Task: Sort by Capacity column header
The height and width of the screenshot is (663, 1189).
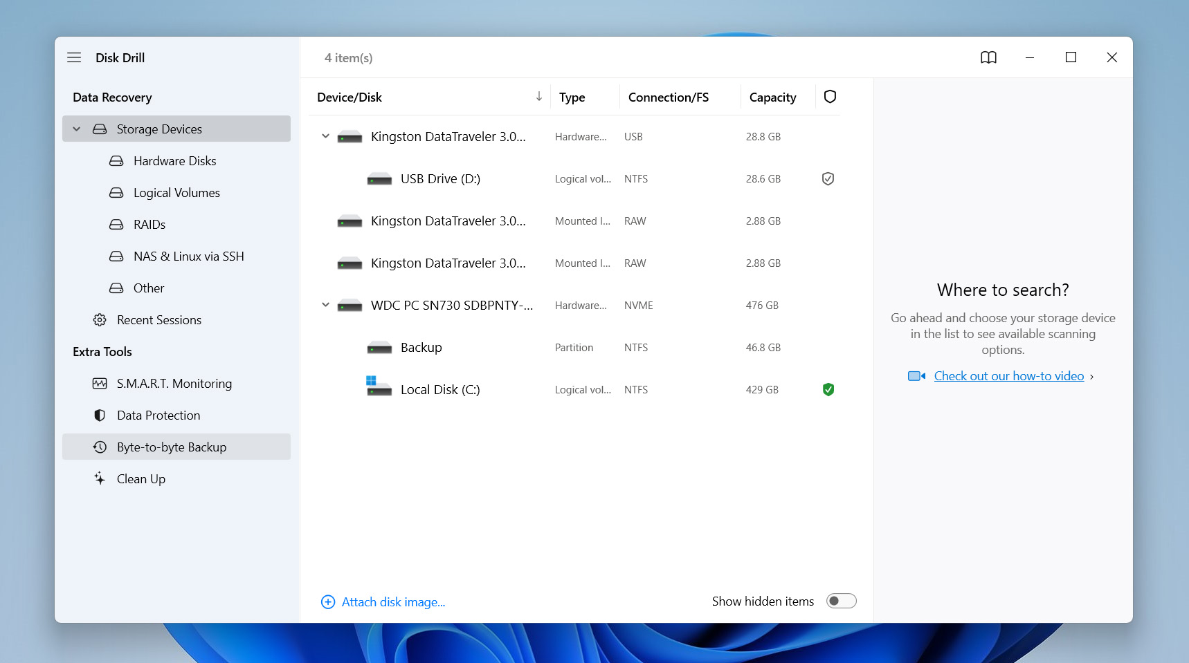Action: click(x=772, y=97)
